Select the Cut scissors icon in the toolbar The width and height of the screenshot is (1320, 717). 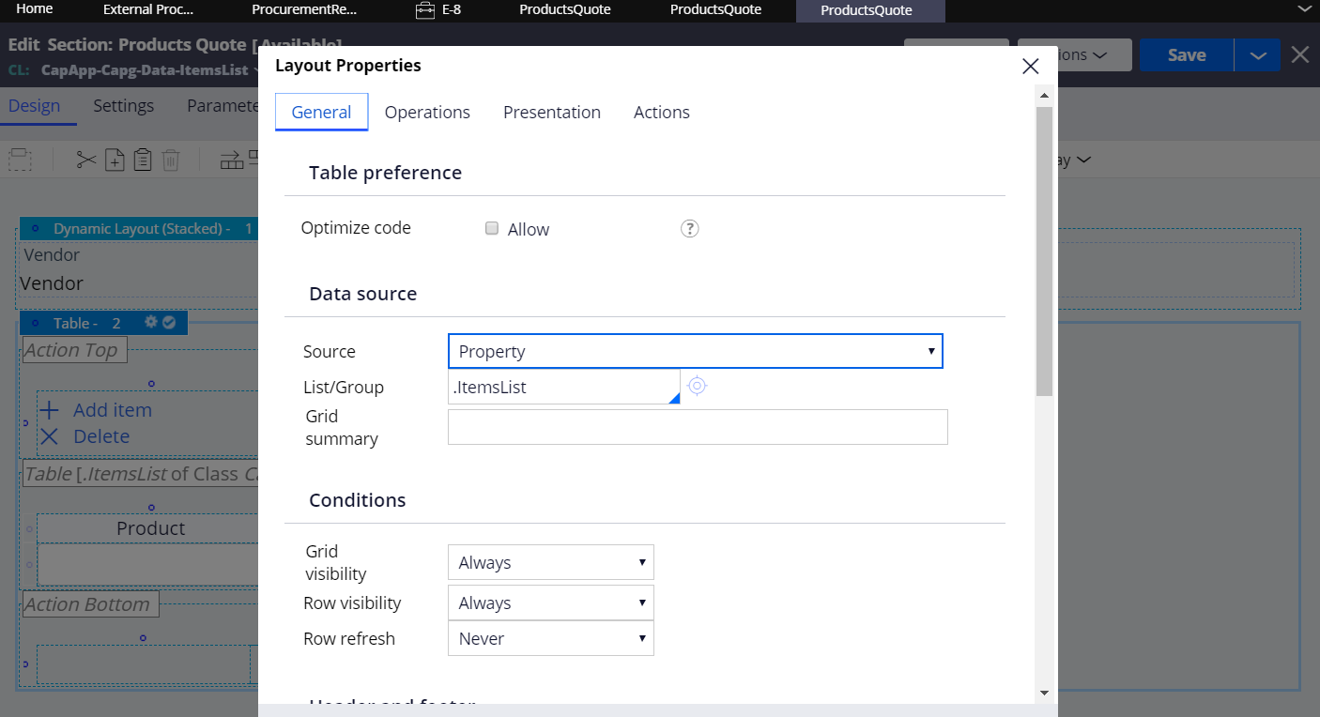coord(85,159)
